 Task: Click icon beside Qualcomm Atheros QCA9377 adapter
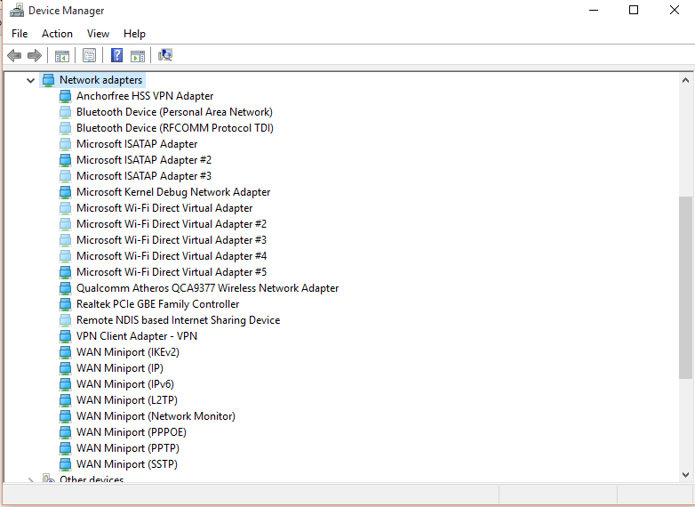[65, 288]
